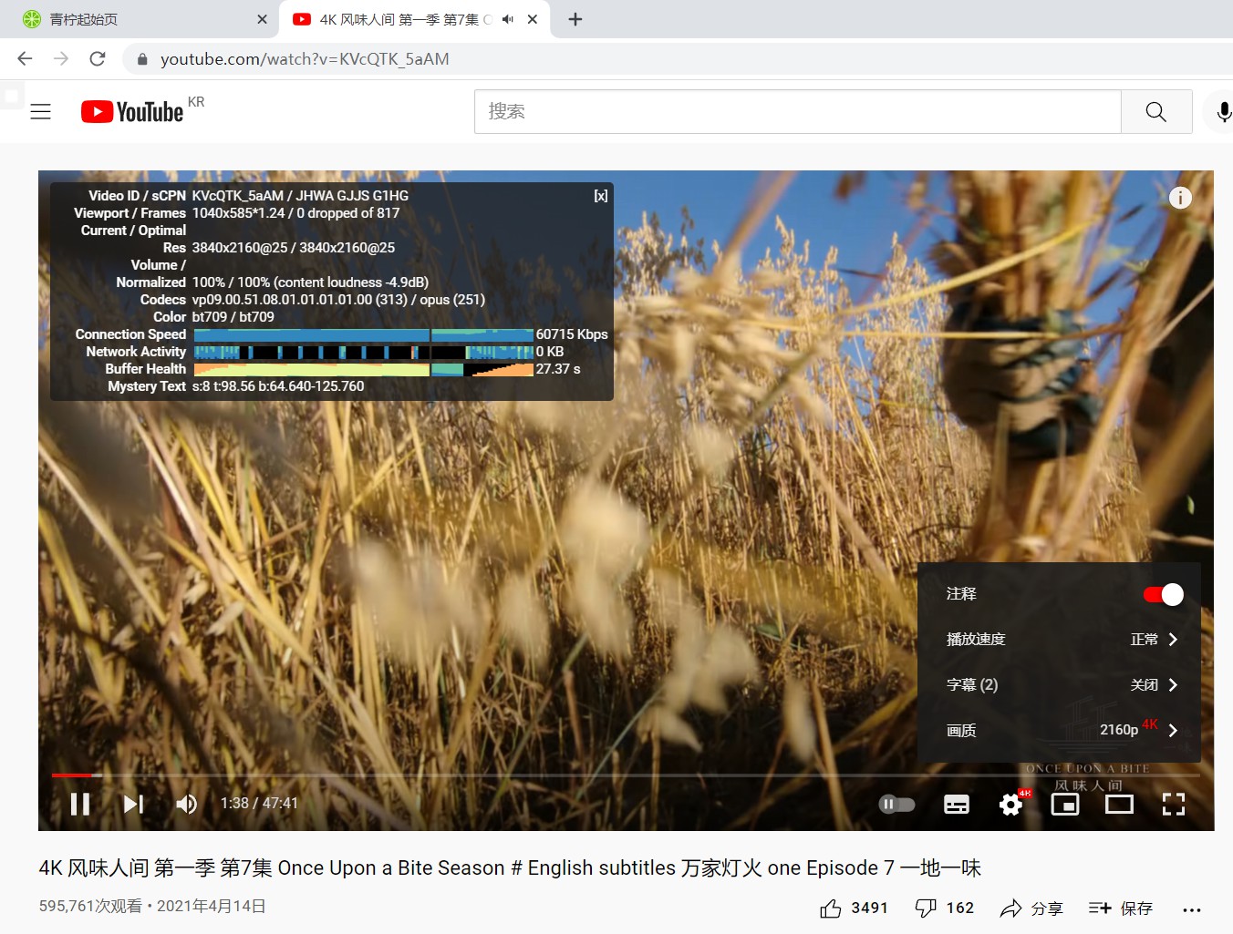Share the video using 分享
The width and height of the screenshot is (1233, 934).
click(x=1031, y=908)
